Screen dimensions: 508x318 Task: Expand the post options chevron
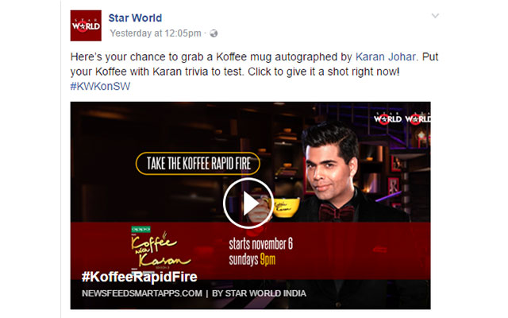[x=435, y=16]
